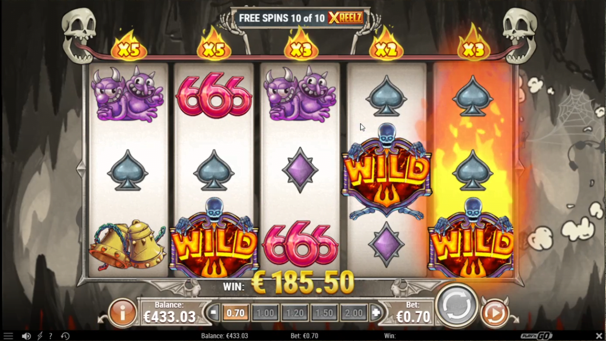Toggle fast play lightning bolt icon
606x341 pixels.
[x=40, y=336]
